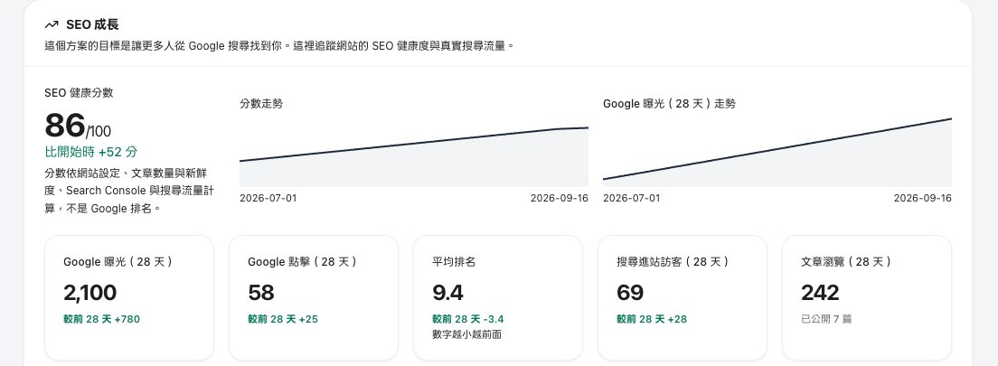
Task: Click the 比開始時 +52 分 text
Action: pos(91,152)
